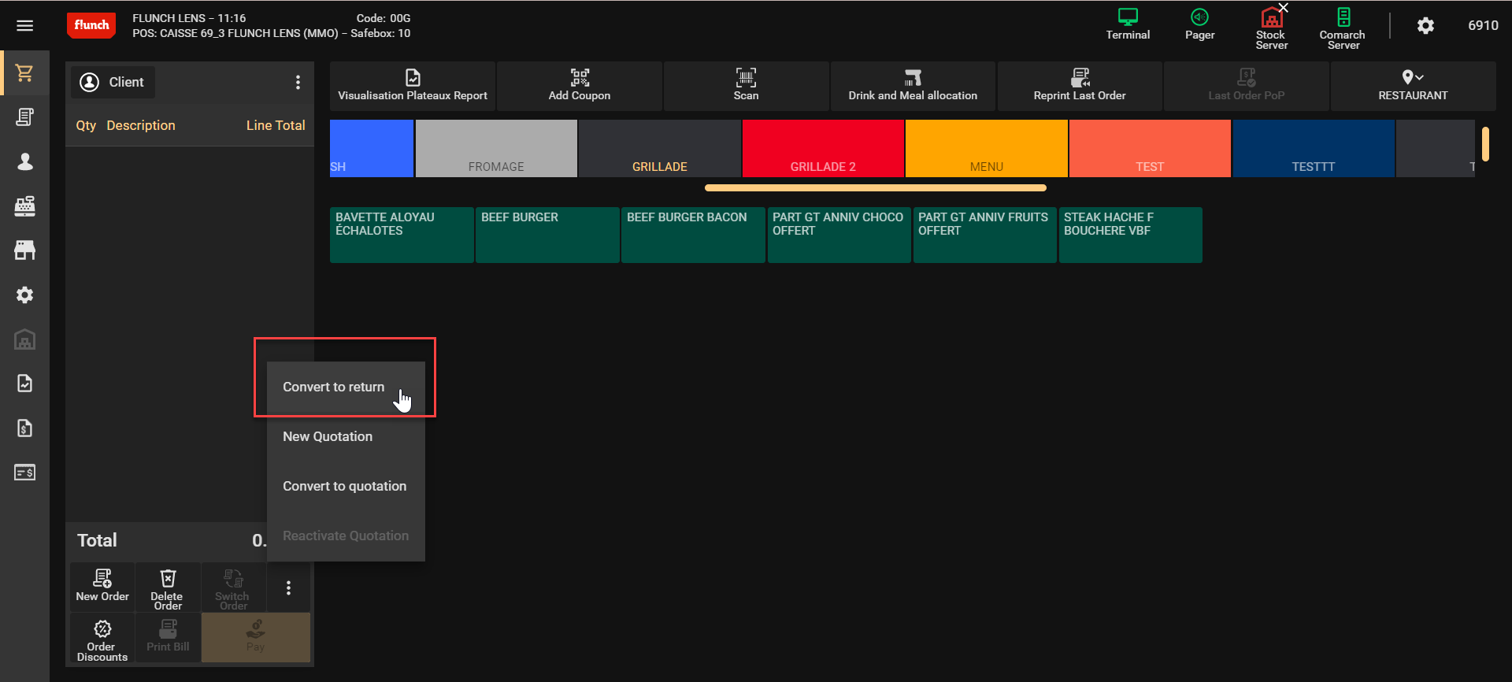This screenshot has width=1512, height=682.
Task: Choose New Quotation from the menu
Action: 328,437
